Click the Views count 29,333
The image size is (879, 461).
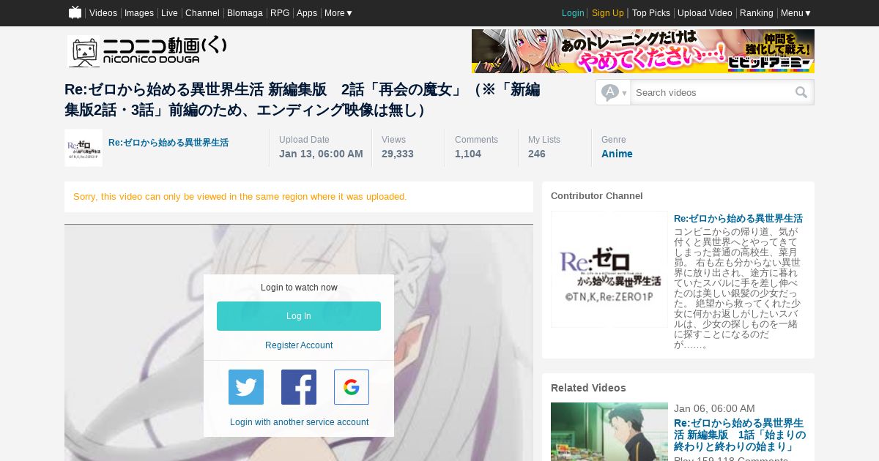click(x=398, y=154)
